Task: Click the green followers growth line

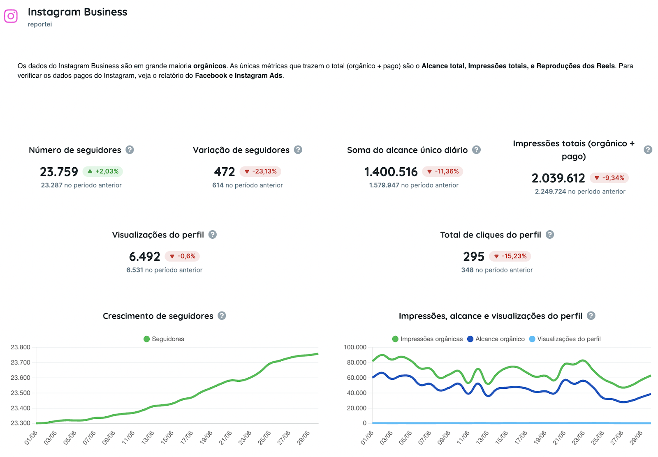Action: 177,404
